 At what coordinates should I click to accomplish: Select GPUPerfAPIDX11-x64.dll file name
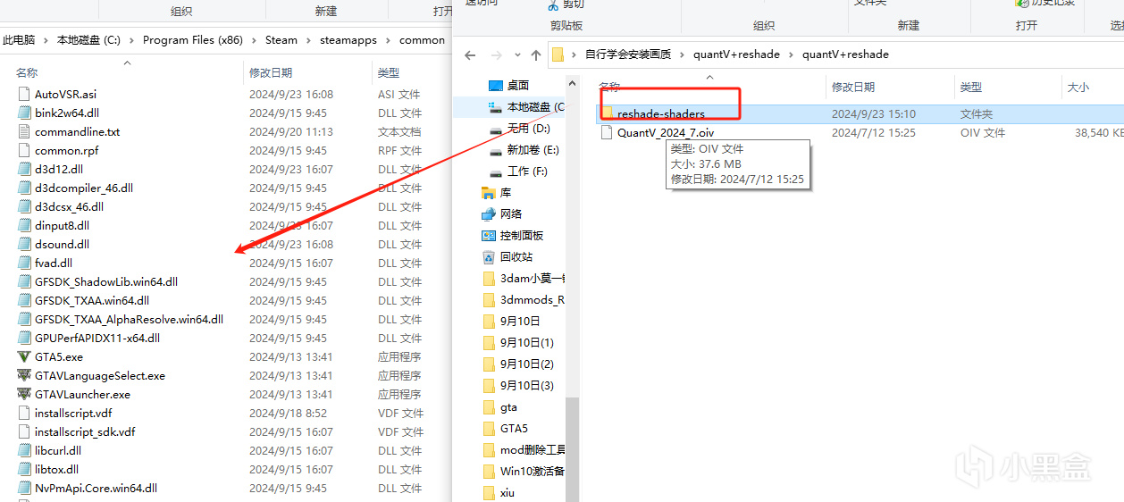[97, 339]
